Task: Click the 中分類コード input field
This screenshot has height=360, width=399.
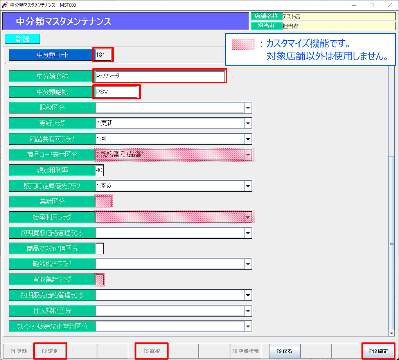Action: pyautogui.click(x=103, y=54)
